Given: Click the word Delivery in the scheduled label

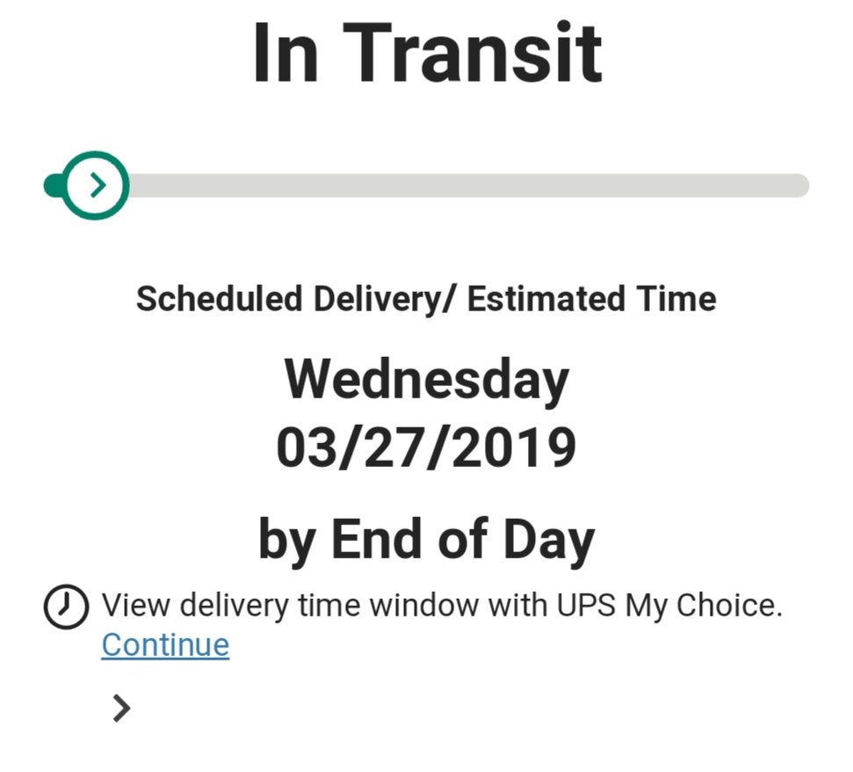Looking at the screenshot, I should [379, 299].
